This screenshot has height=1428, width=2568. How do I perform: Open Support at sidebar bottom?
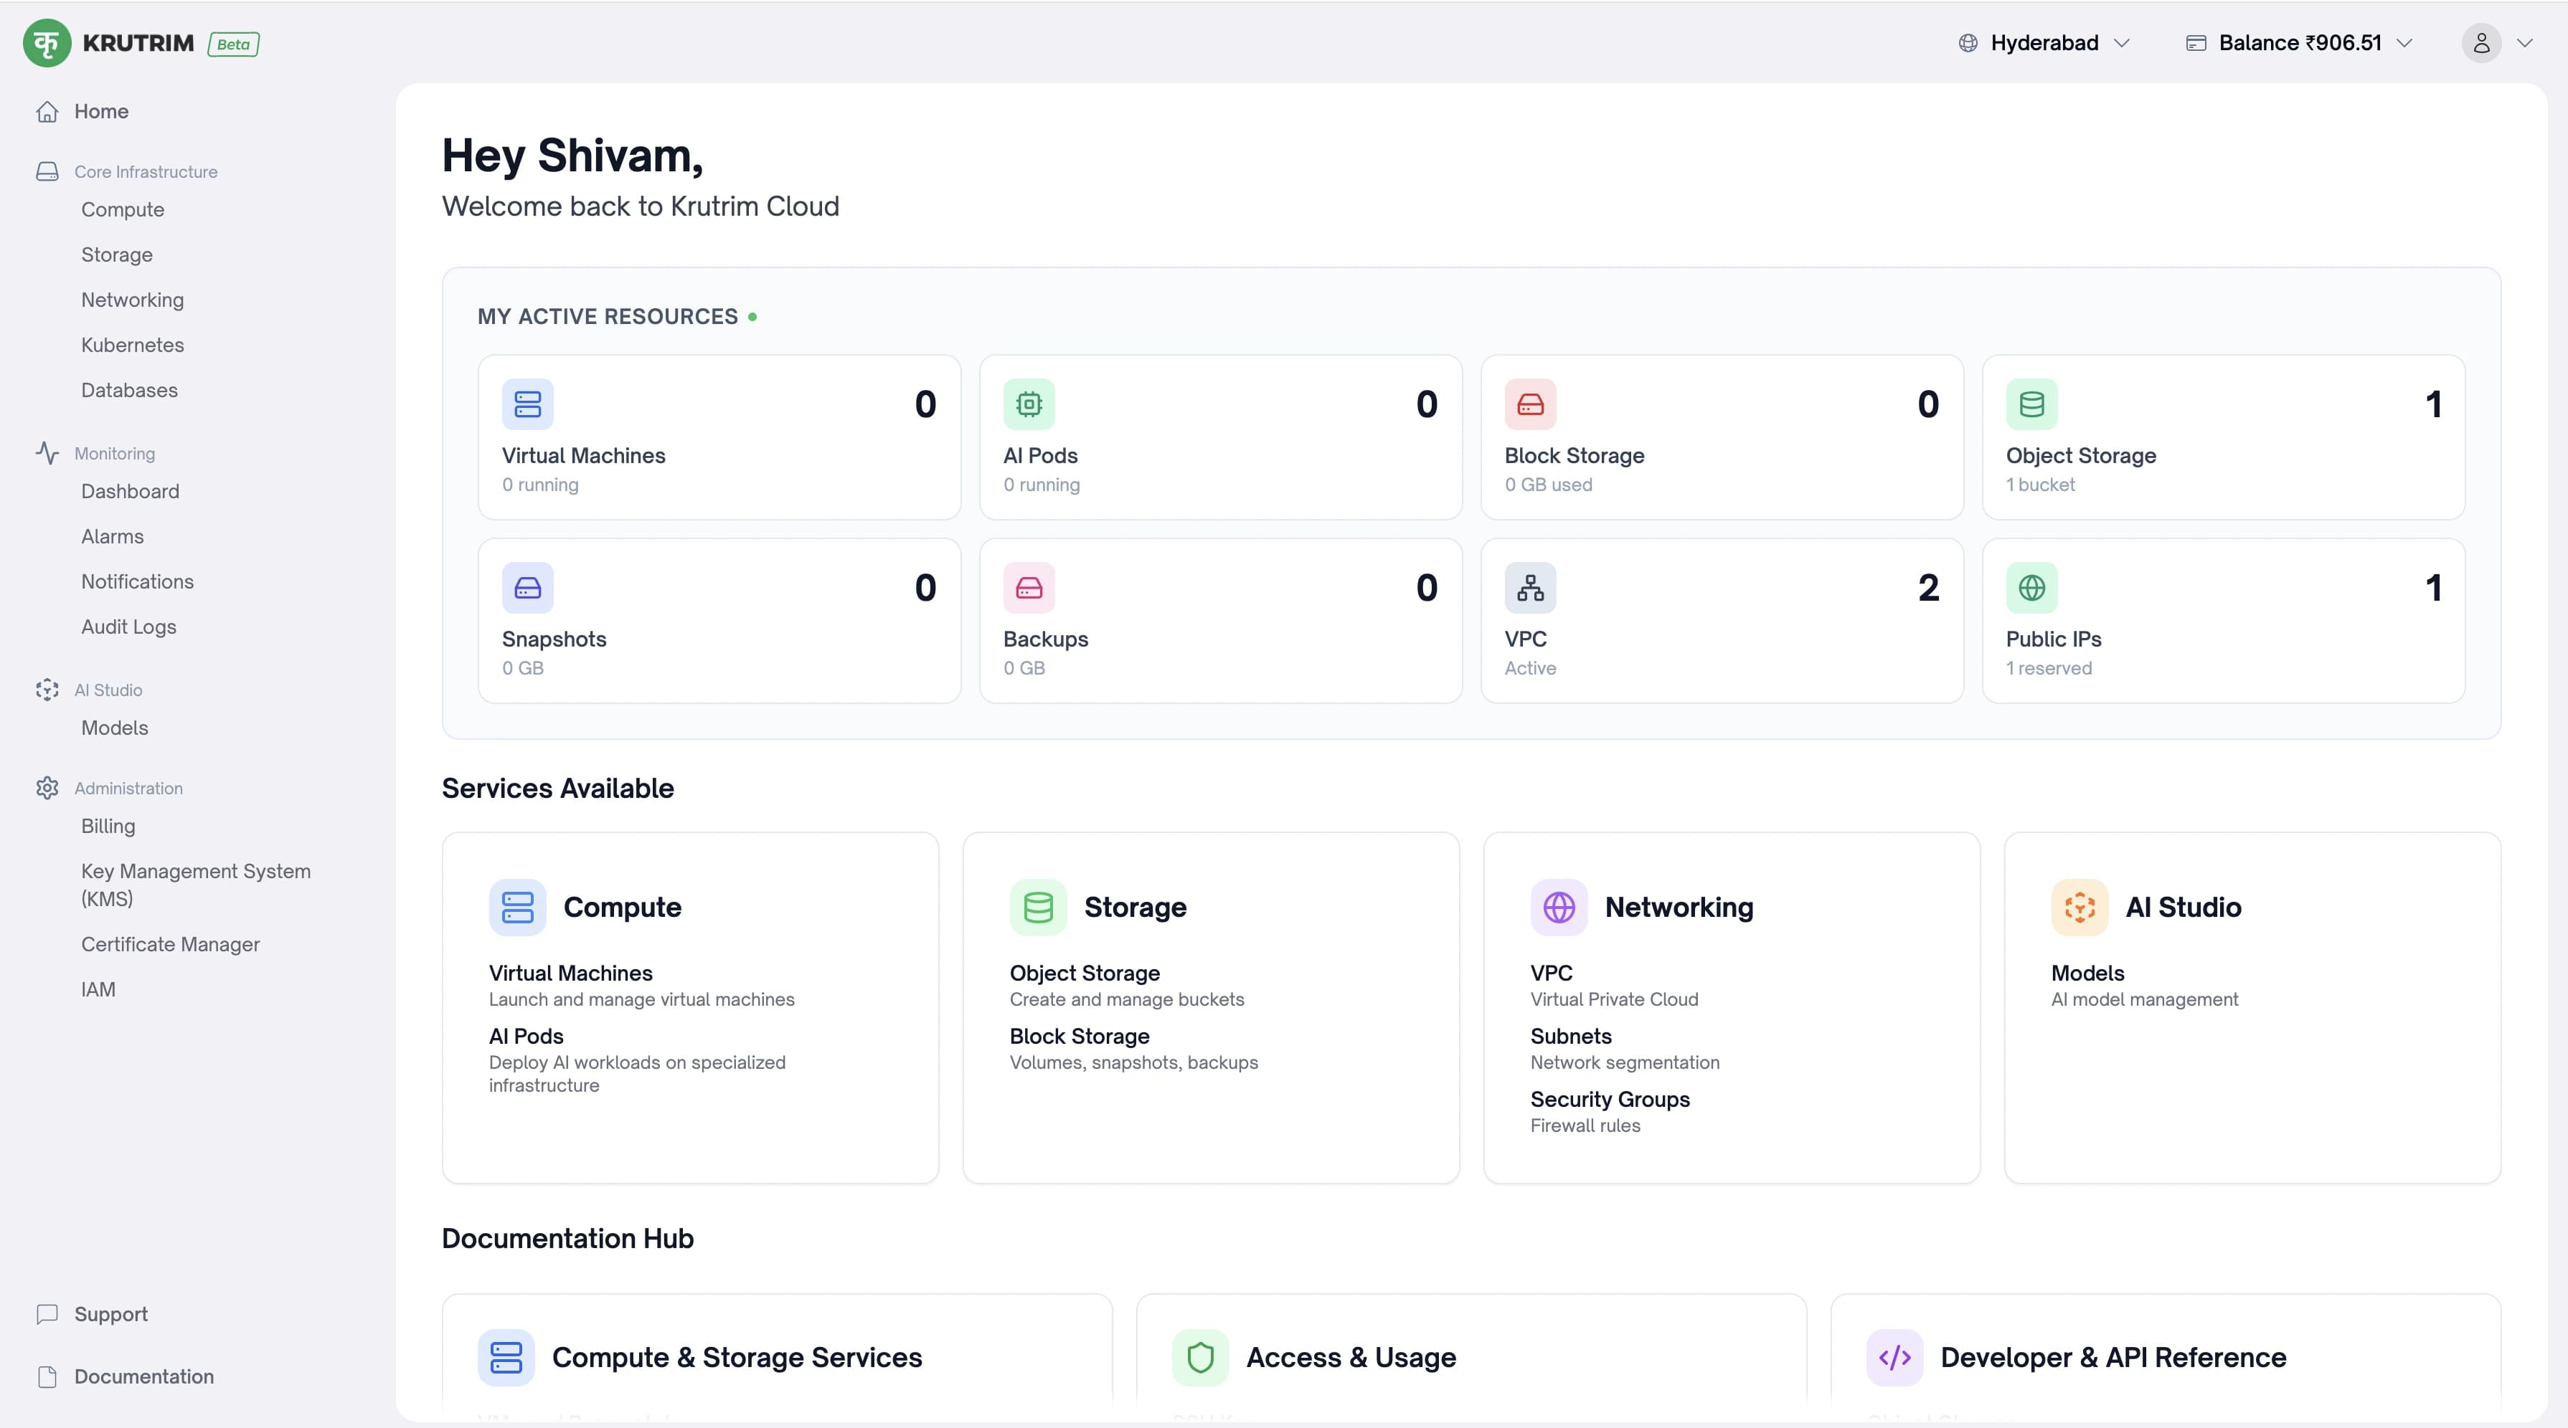110,1315
